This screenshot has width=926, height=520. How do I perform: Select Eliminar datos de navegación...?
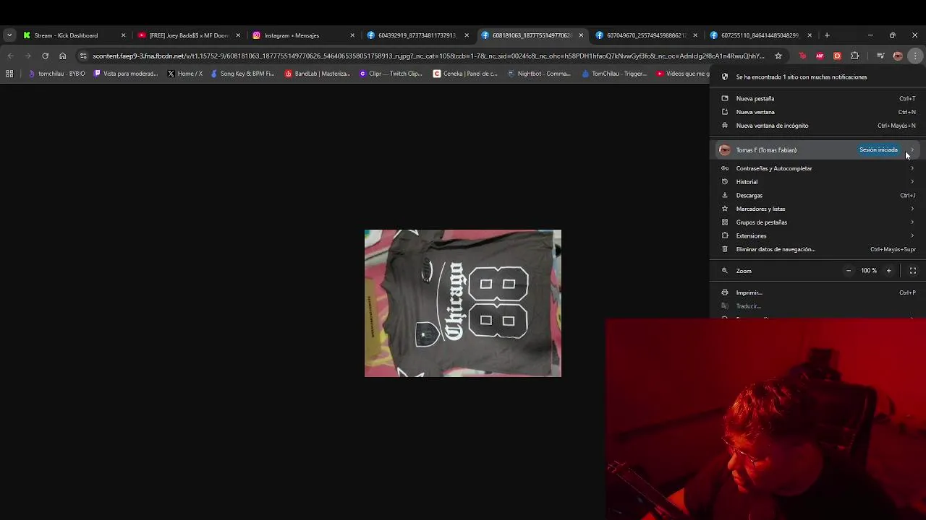pos(817,249)
